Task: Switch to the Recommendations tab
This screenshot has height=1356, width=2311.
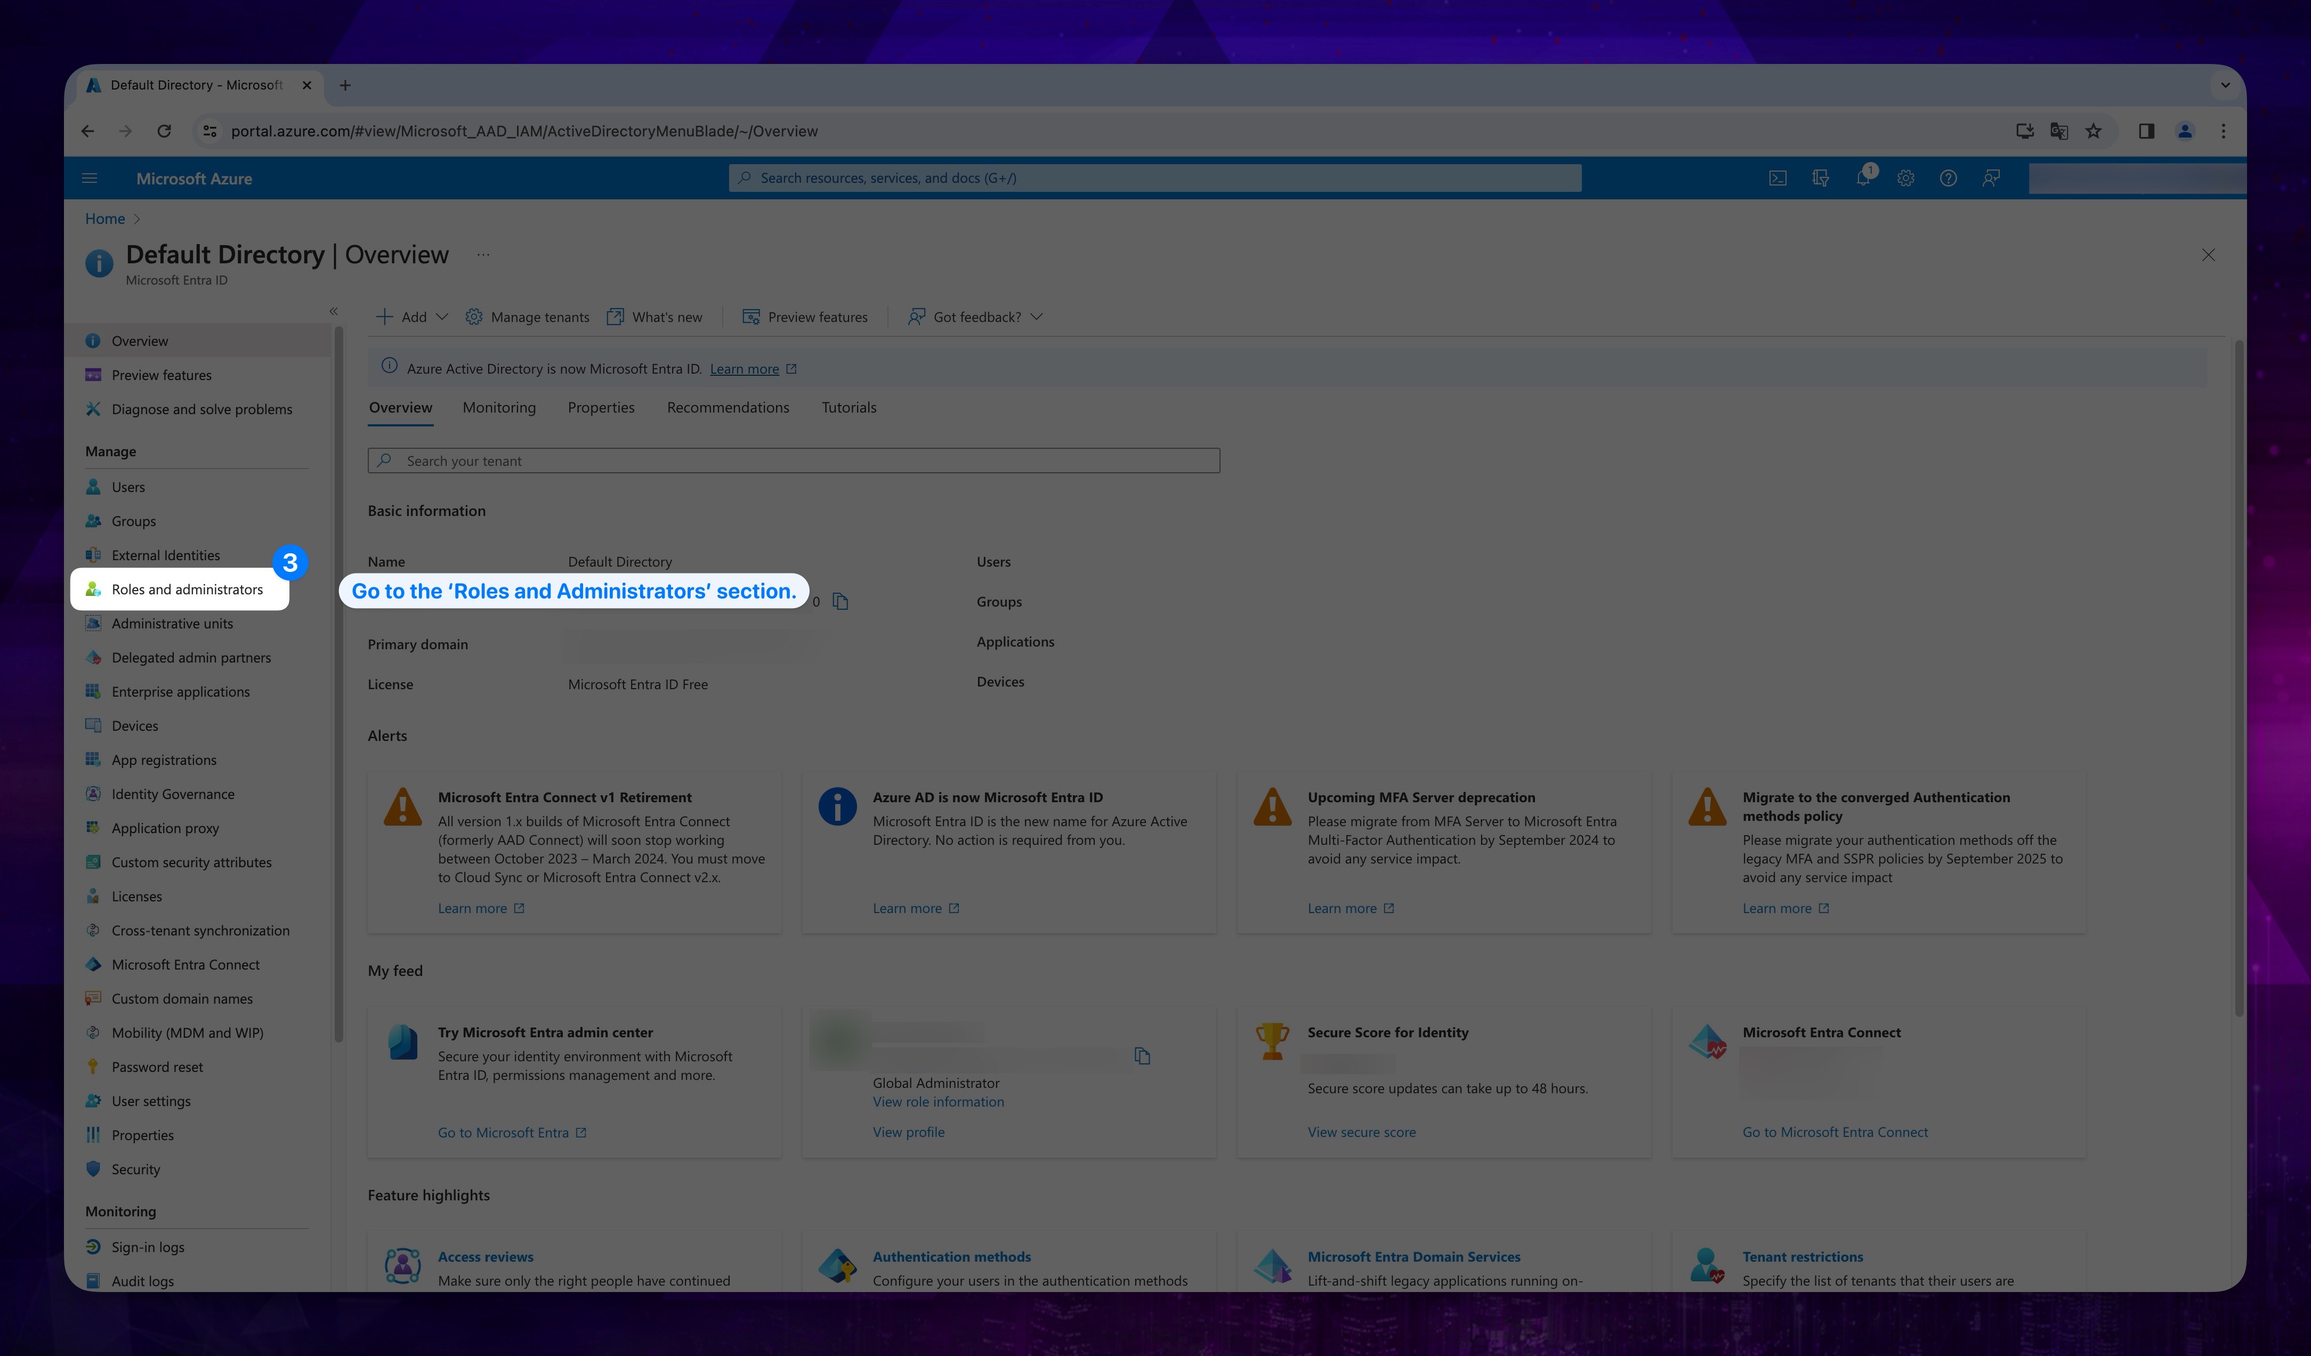Action: 728,407
